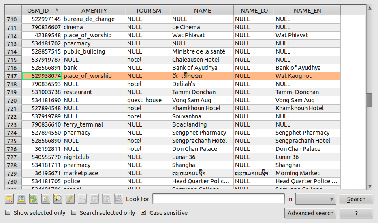Select row header 730
The height and width of the screenshot is (223, 378).
(13, 182)
